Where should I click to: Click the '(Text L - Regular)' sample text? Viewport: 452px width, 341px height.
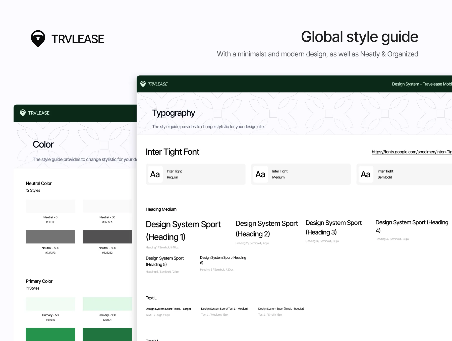coord(281,309)
